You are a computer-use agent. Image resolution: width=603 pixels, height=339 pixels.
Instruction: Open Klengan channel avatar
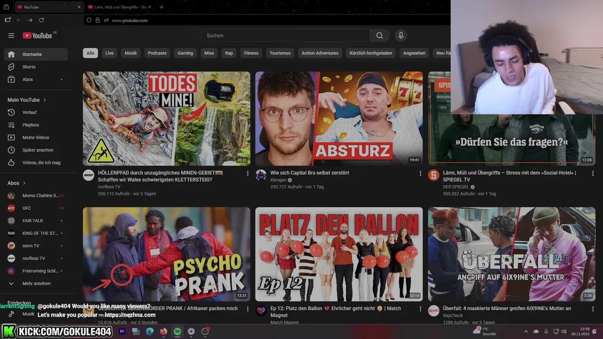point(261,176)
